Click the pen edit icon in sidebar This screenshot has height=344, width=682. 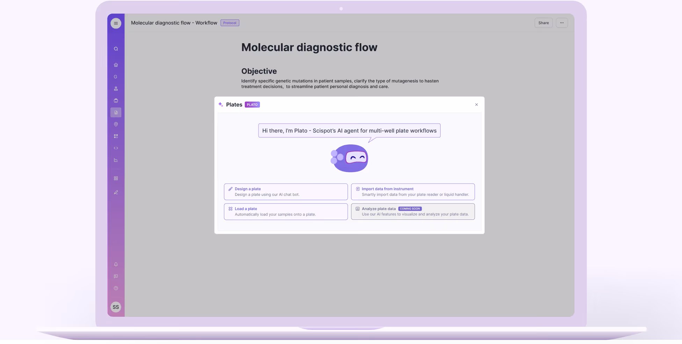point(116,192)
